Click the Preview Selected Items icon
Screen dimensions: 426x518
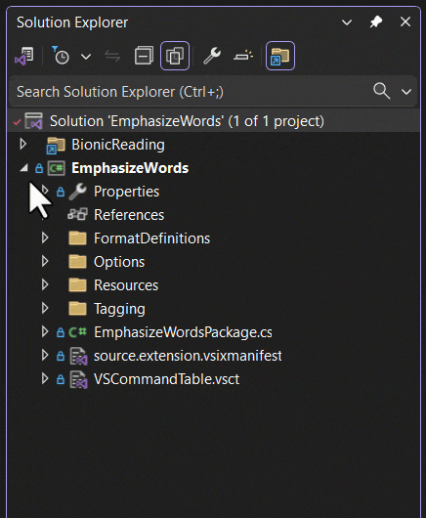(x=243, y=56)
